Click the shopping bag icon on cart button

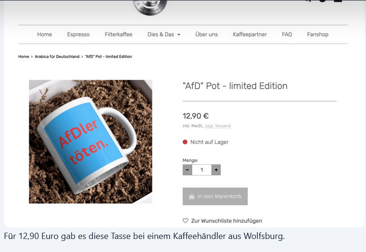click(191, 197)
